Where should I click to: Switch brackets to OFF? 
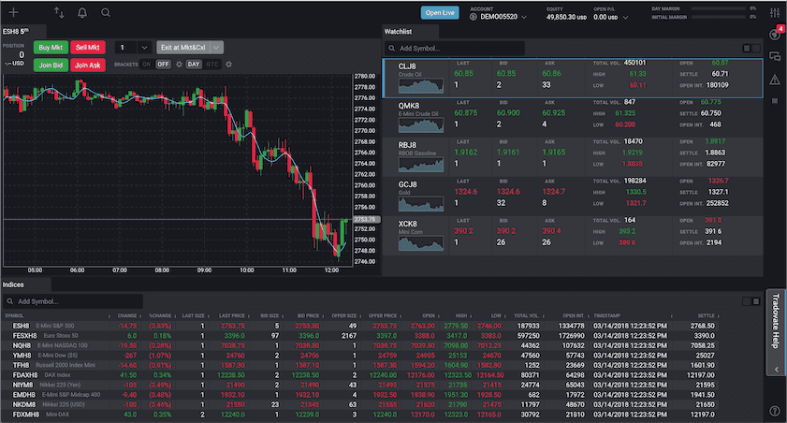point(163,64)
